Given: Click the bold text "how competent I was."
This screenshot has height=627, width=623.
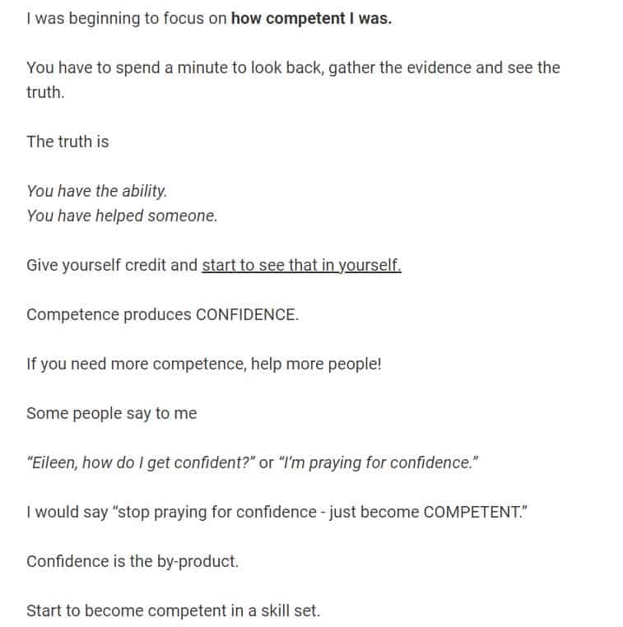Looking at the screenshot, I should [x=311, y=19].
